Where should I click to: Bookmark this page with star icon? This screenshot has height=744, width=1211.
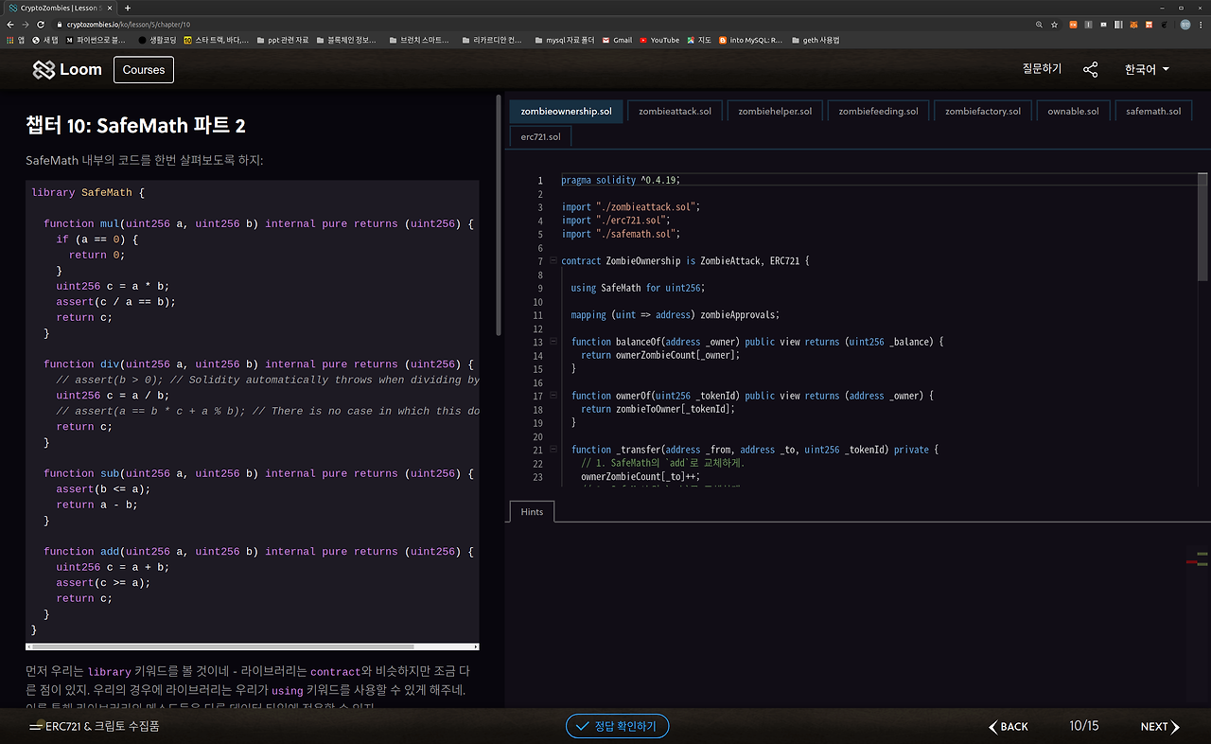[1055, 25]
